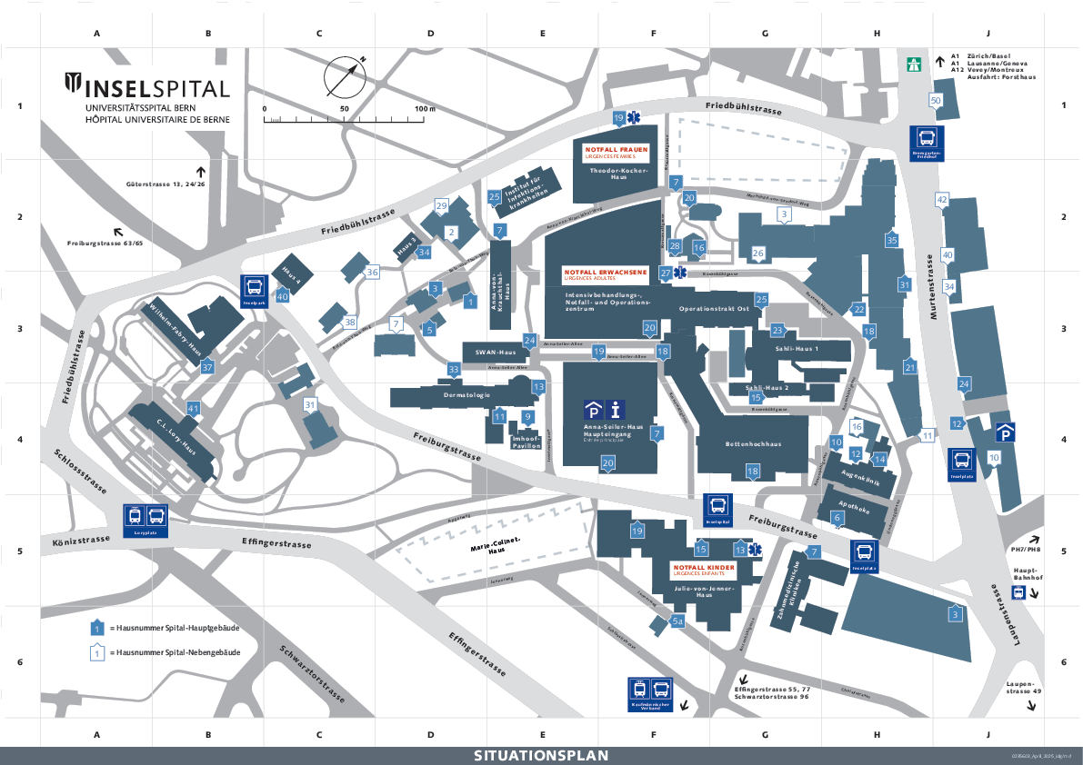
Task: Click the Haus 4 building label
Action: click(291, 273)
